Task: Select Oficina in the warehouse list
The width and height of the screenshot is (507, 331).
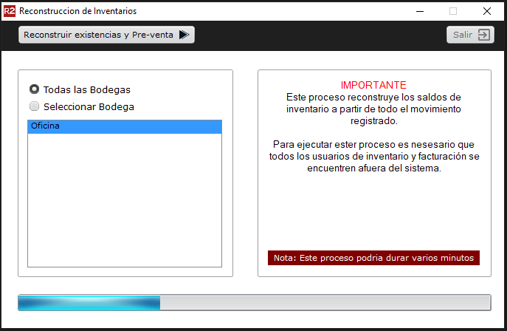Action: tap(125, 126)
